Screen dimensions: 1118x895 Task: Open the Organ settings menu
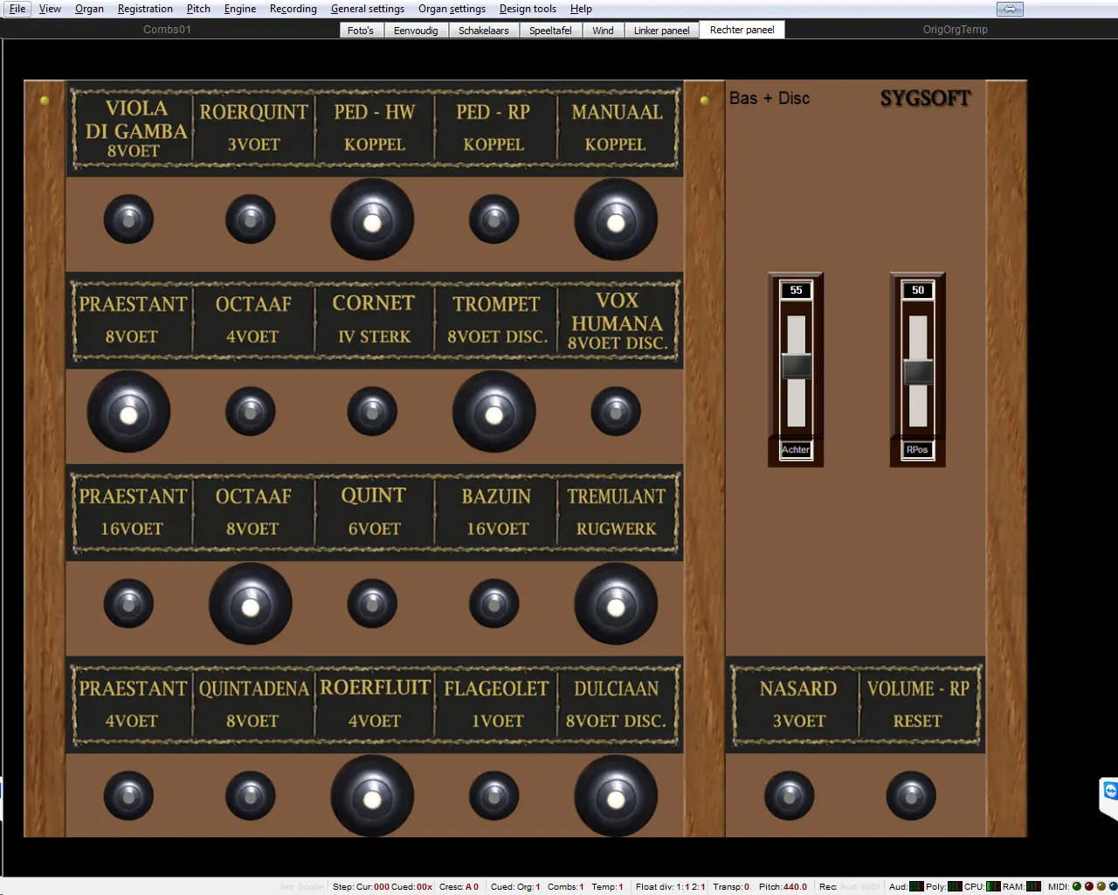pyautogui.click(x=452, y=9)
